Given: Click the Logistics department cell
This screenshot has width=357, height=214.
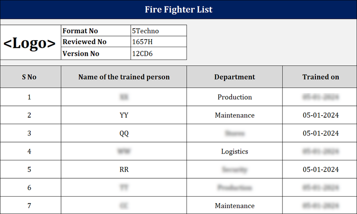Looking at the screenshot, I should (235, 151).
